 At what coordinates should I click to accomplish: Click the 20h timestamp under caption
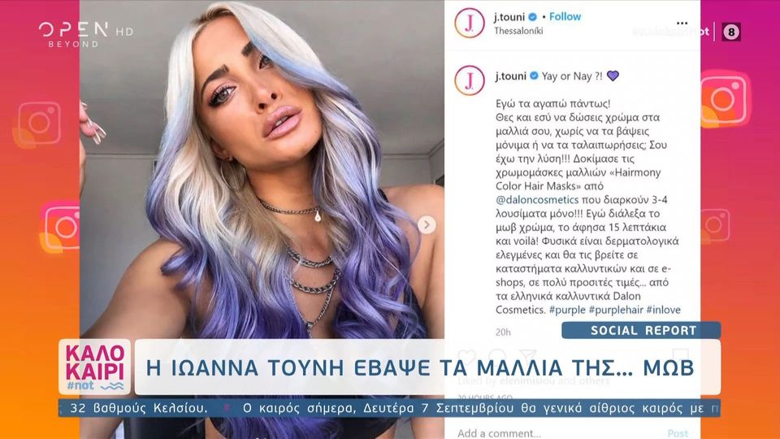coord(503,332)
